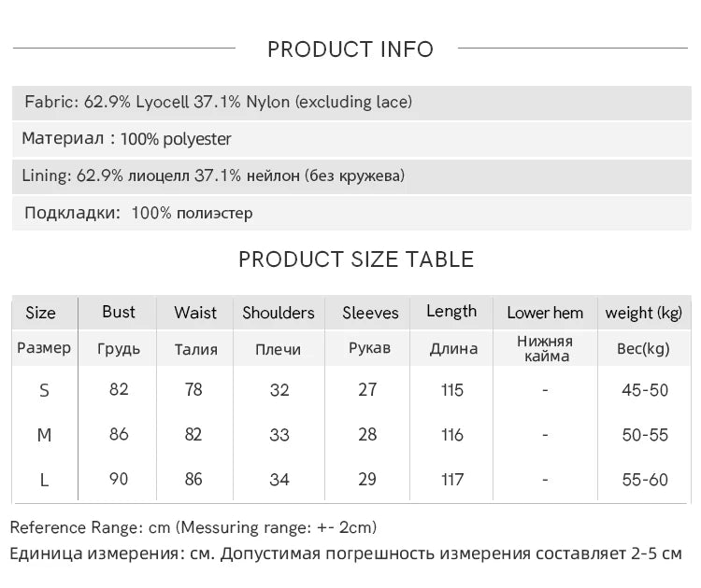Viewport: 701px width, 588px height.
Task: Select the 115 length value cell
Action: (x=452, y=390)
